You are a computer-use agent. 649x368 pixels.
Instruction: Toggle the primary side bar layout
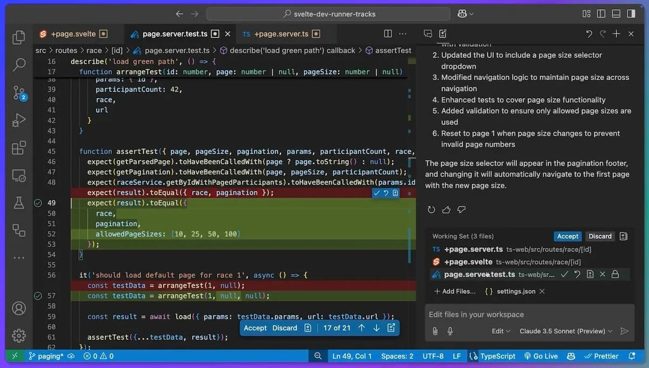pyautogui.click(x=601, y=14)
